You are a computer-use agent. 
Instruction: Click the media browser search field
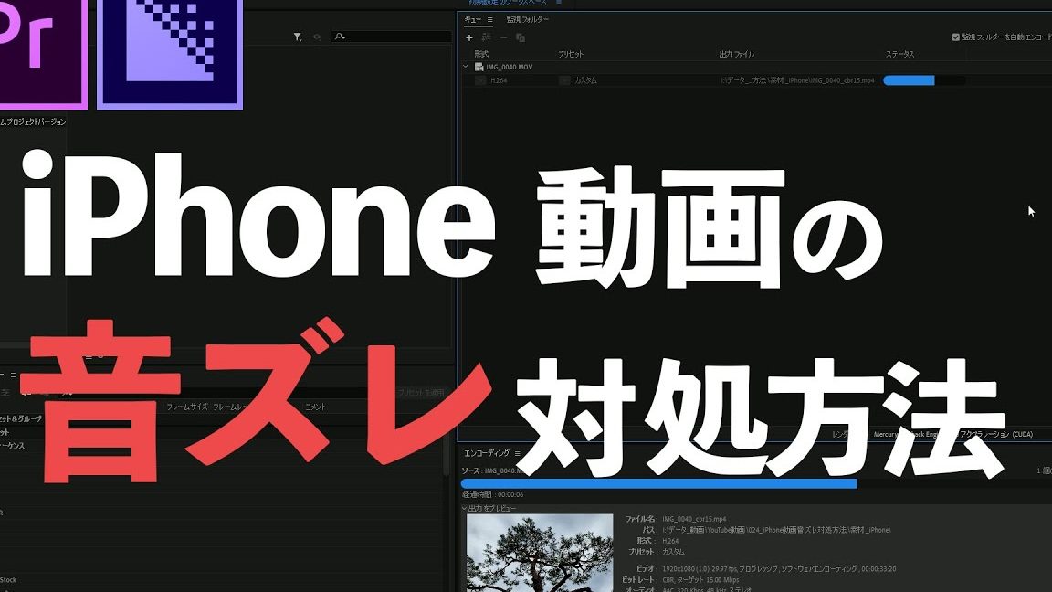392,37
